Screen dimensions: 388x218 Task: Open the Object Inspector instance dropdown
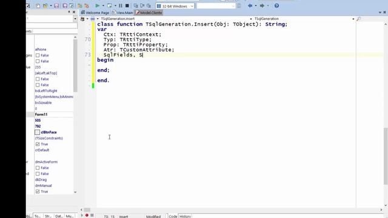pyautogui.click(x=75, y=19)
